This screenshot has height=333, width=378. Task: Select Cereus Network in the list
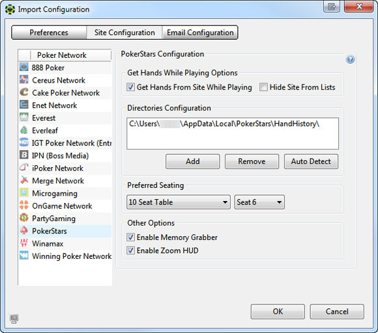65,80
